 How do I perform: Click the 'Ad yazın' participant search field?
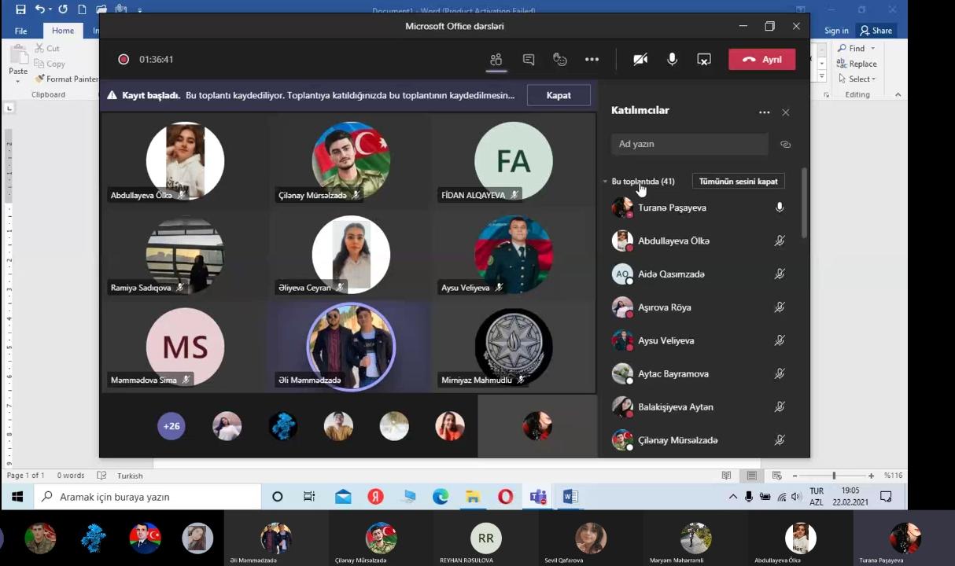[x=689, y=144]
